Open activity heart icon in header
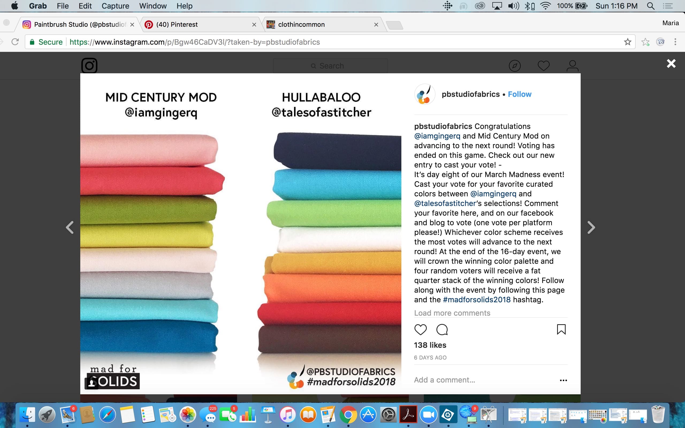685x428 pixels. click(543, 66)
